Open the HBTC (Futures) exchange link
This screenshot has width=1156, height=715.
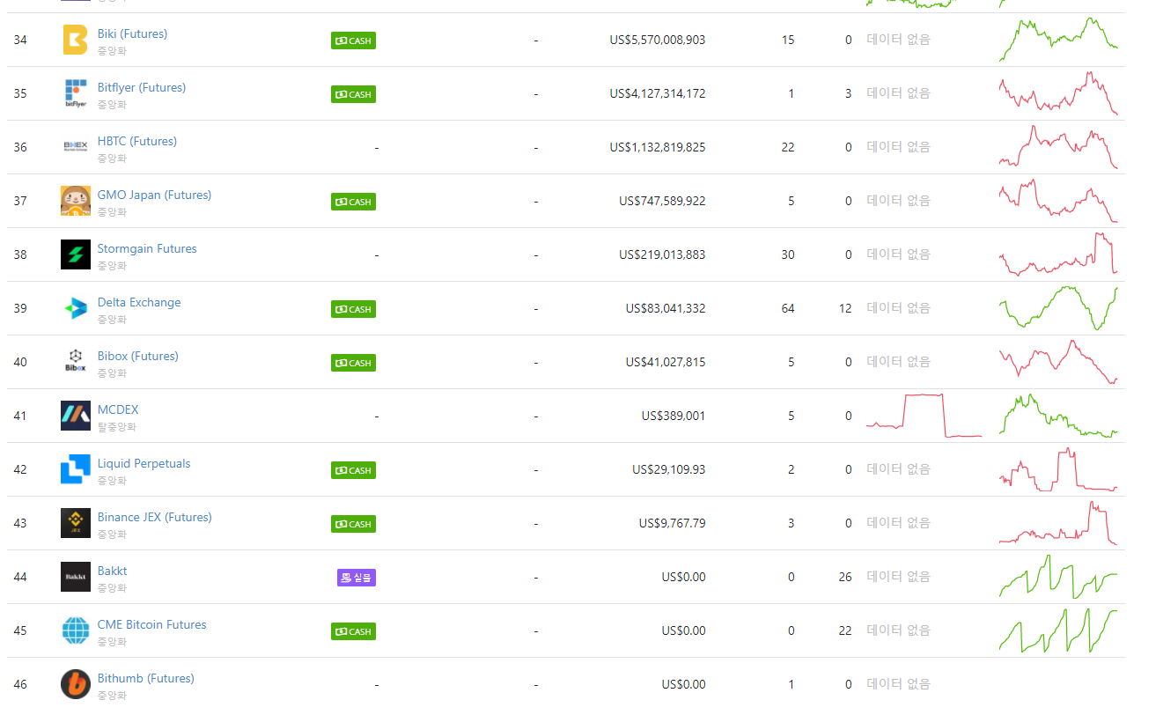click(137, 141)
